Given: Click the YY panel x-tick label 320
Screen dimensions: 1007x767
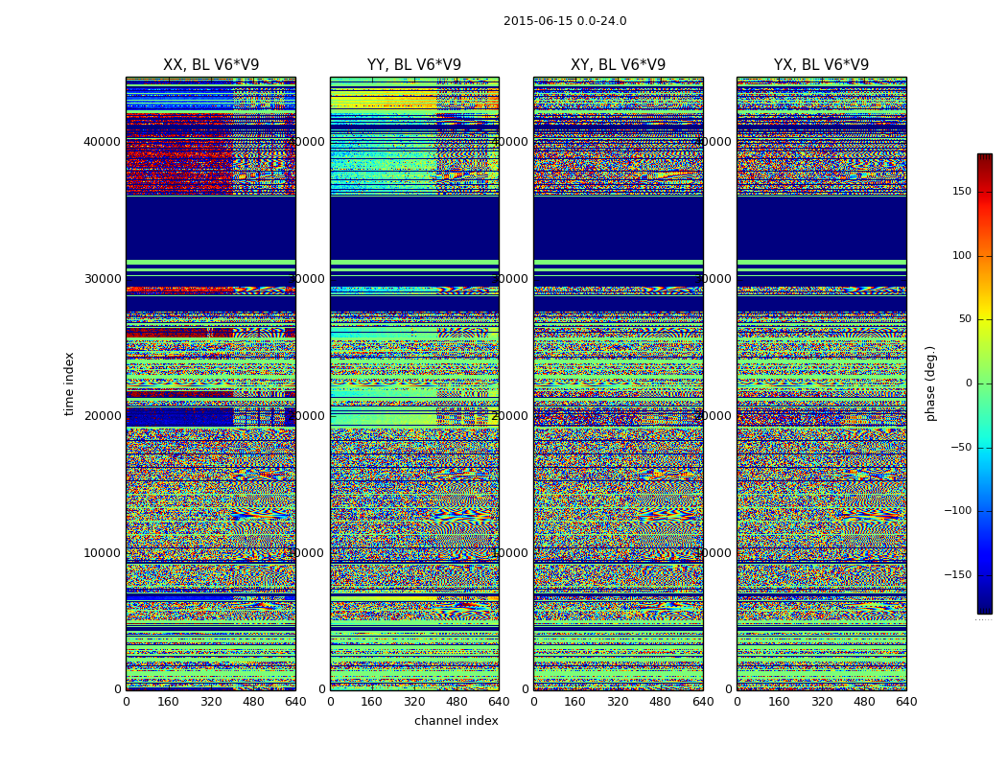Looking at the screenshot, I should (x=414, y=702).
